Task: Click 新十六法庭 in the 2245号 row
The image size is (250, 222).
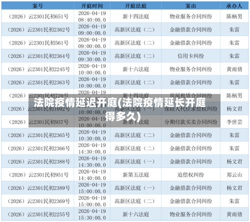Action: [x=135, y=69]
